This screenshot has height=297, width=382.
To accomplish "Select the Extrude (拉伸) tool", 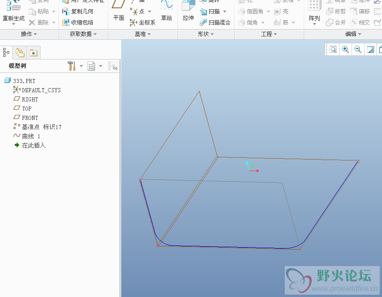I will [x=188, y=11].
